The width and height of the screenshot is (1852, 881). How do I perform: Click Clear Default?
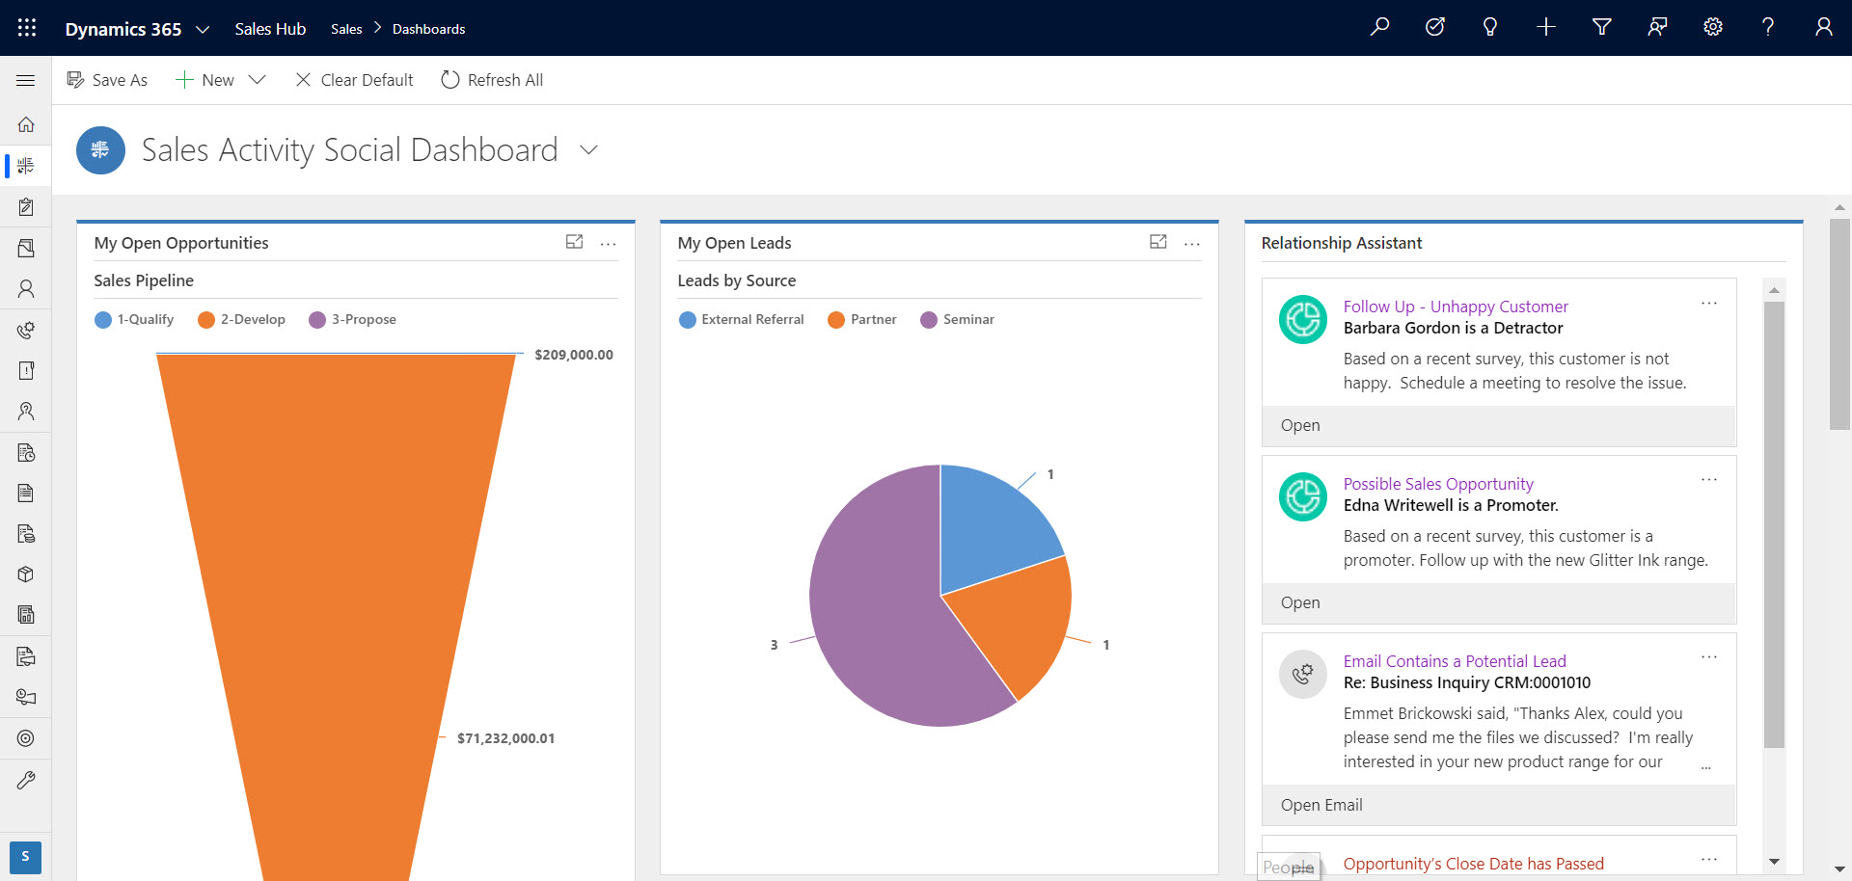point(354,80)
